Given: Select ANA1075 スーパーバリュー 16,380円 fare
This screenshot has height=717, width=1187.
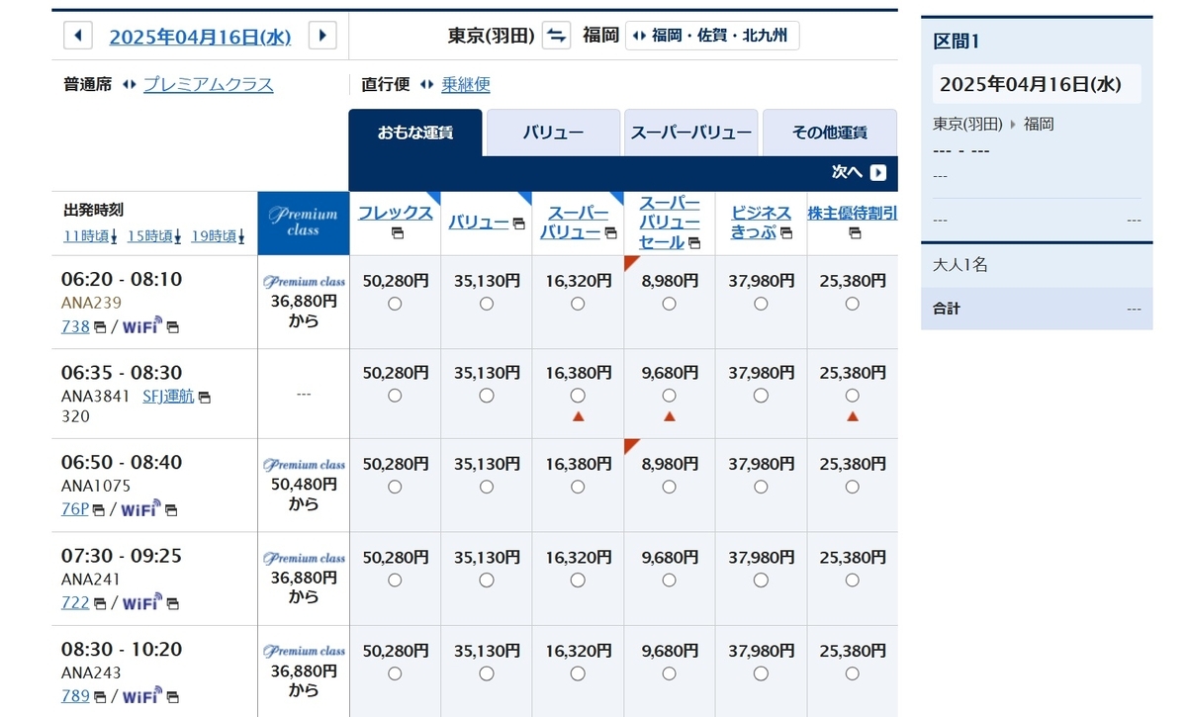Looking at the screenshot, I should coord(578,487).
